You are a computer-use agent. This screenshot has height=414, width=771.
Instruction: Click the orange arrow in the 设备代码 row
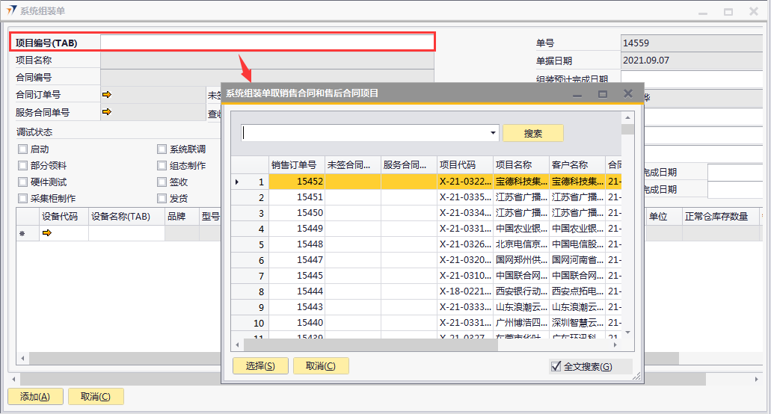click(47, 233)
